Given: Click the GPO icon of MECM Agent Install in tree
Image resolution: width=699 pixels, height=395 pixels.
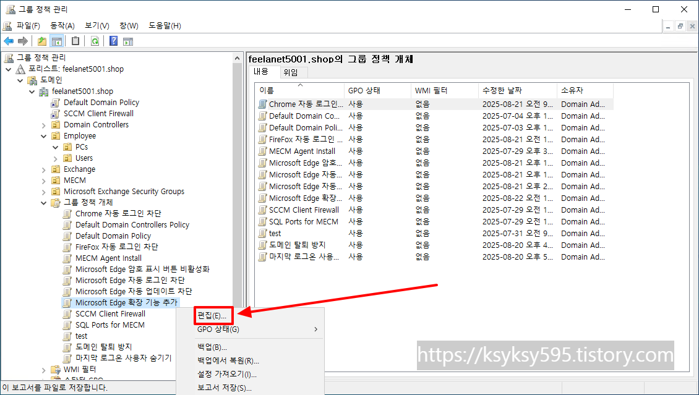Looking at the screenshot, I should point(67,258).
